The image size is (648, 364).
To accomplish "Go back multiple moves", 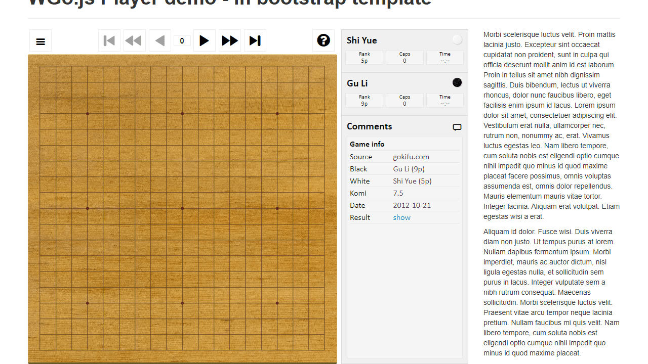I will pos(134,41).
